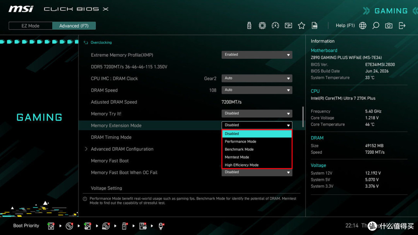
Task: Switch to EZ Mode tab
Action: pyautogui.click(x=31, y=26)
